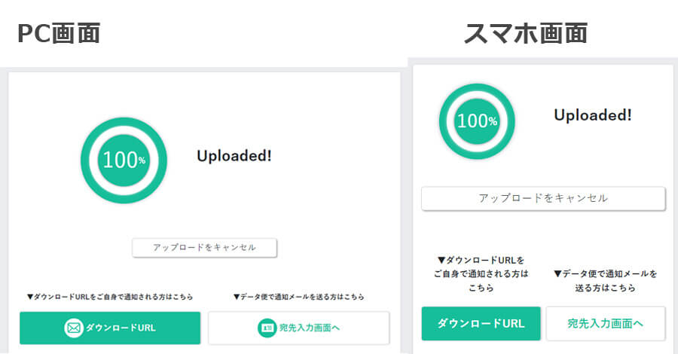
Task: Click the address card icon beside 宛先入力画面へ
Action: pos(267,328)
